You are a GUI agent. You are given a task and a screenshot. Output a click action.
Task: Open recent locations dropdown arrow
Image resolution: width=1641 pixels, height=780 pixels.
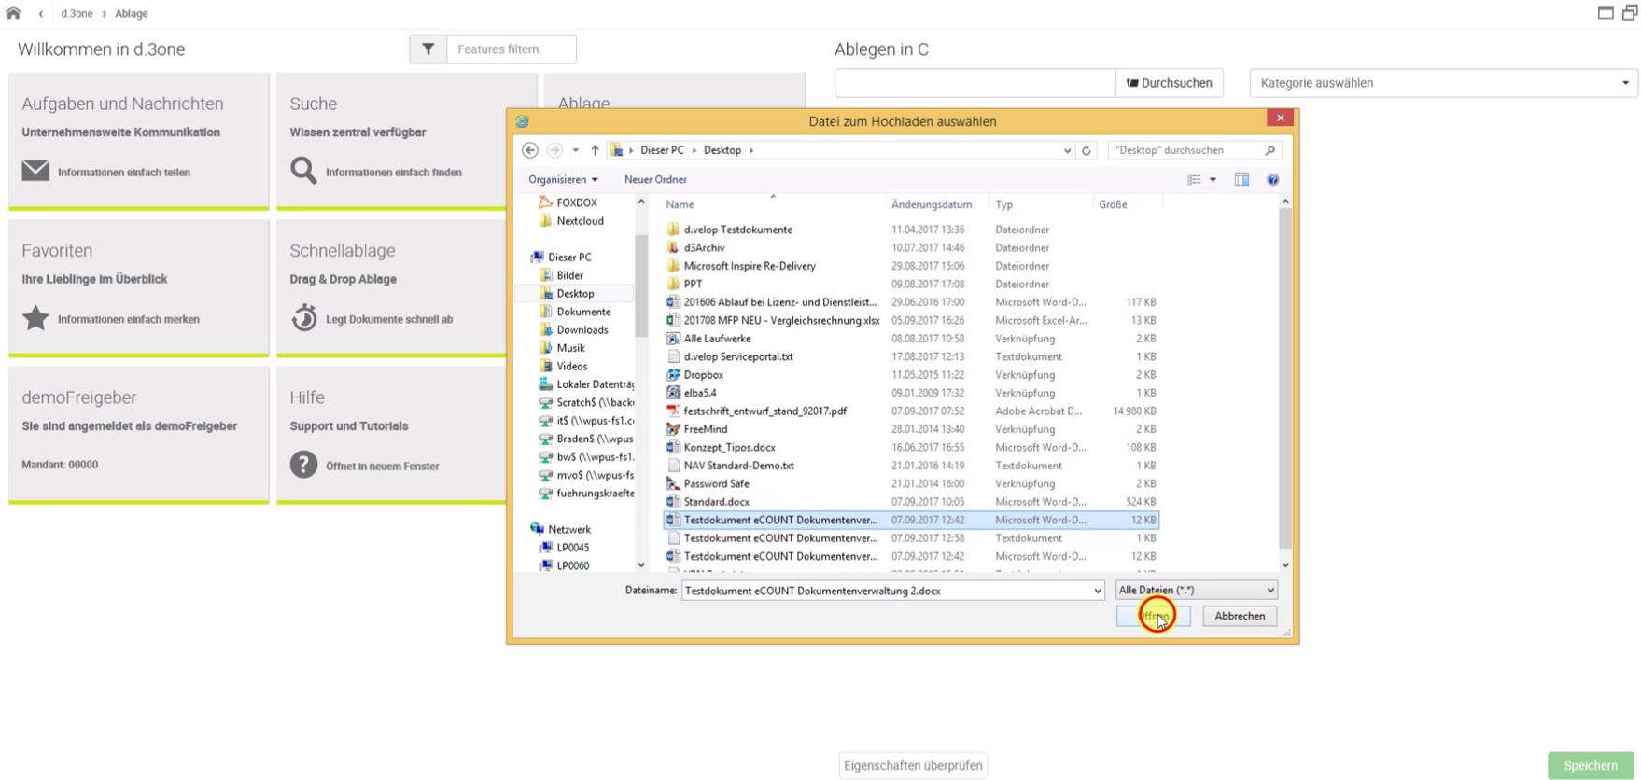pos(575,150)
